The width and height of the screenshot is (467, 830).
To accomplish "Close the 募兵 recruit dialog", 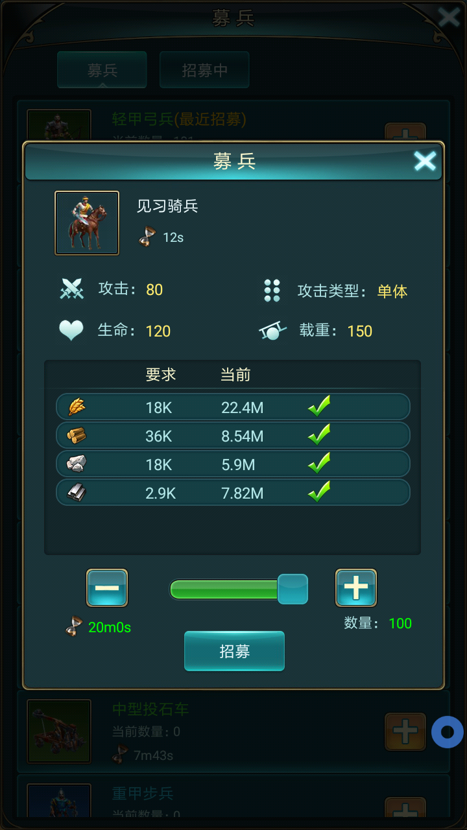I will click(x=425, y=161).
